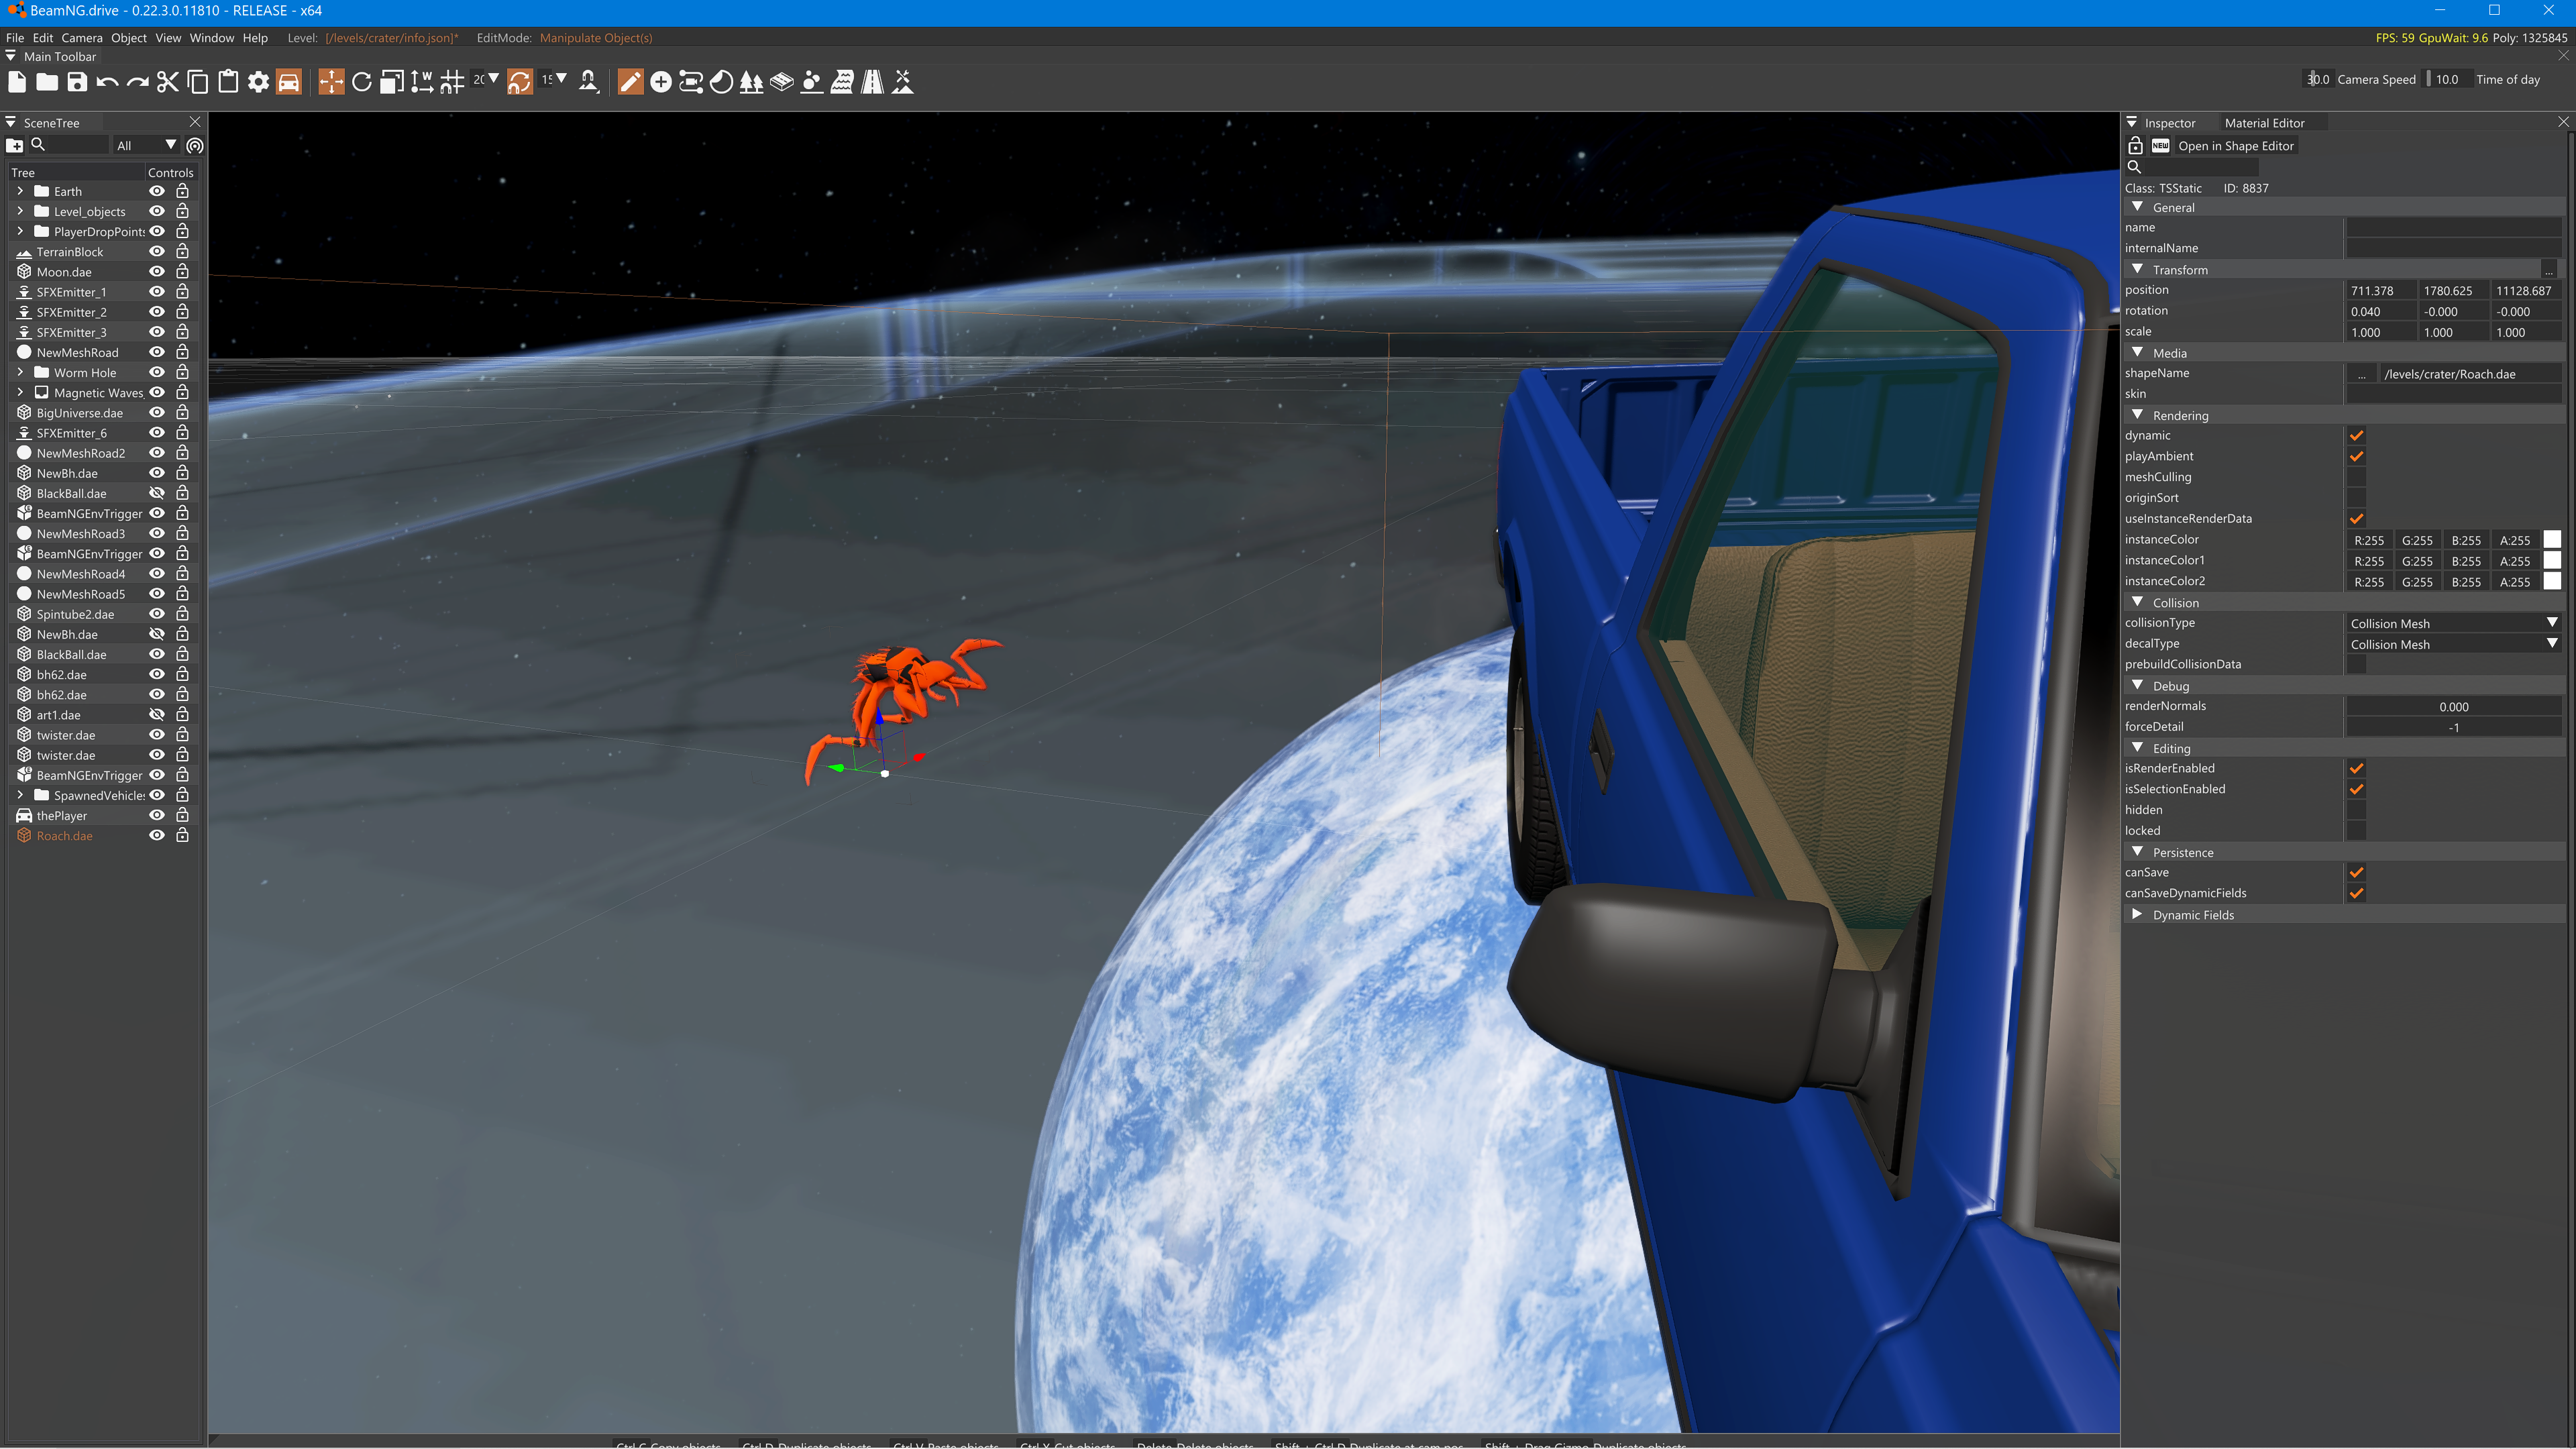Screen dimensions: 2576x1449
Task: Expand the SpawnedVehicles folder
Action: point(20,795)
